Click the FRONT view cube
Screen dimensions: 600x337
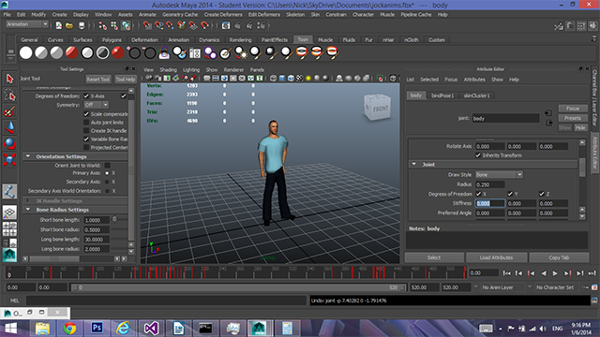click(377, 108)
